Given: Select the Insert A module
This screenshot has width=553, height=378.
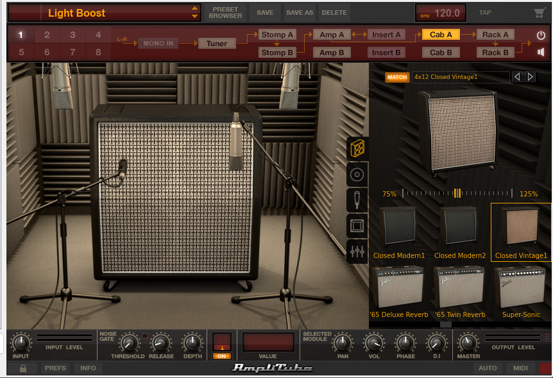Looking at the screenshot, I should (386, 35).
